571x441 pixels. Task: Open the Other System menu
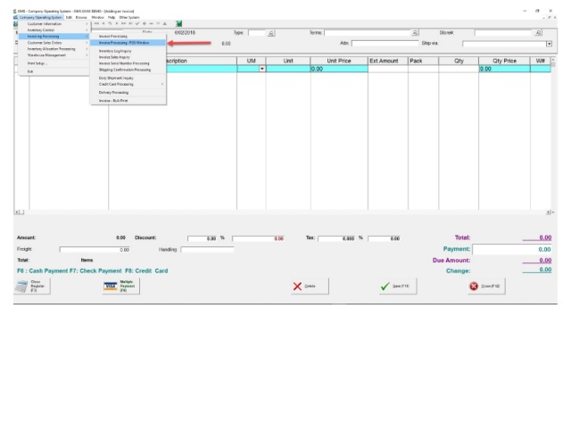click(x=129, y=18)
